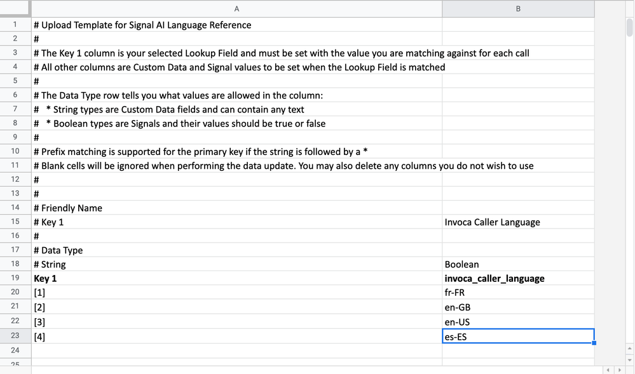Image resolution: width=635 pixels, height=374 pixels.
Task: Select the row 19 header
Action: point(15,279)
